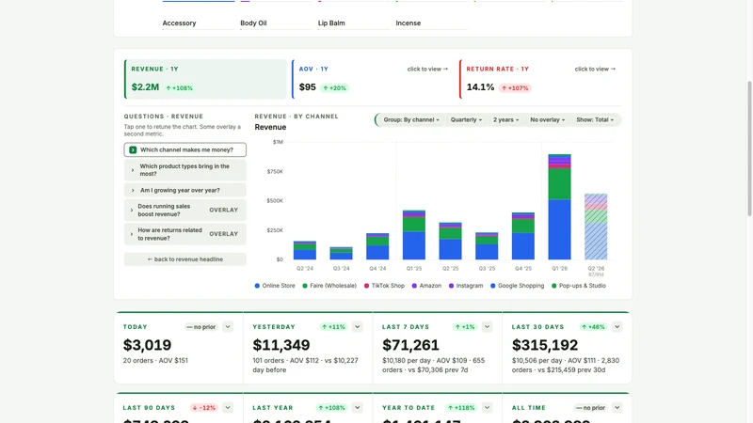Image resolution: width=753 pixels, height=423 pixels.
Task: Toggle Faire (Wholesale) legend dot
Action: coord(305,286)
